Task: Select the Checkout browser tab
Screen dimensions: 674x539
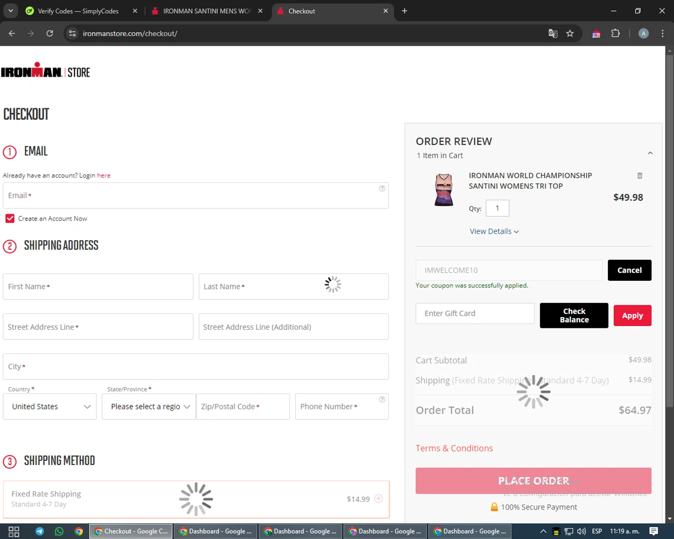Action: (x=333, y=11)
